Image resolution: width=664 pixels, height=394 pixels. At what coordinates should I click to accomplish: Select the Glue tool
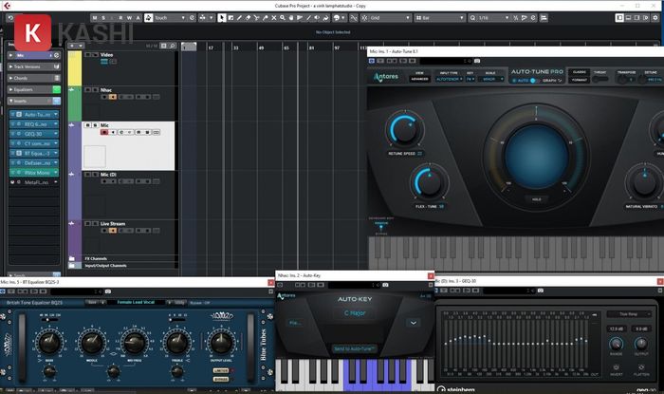coord(265,18)
